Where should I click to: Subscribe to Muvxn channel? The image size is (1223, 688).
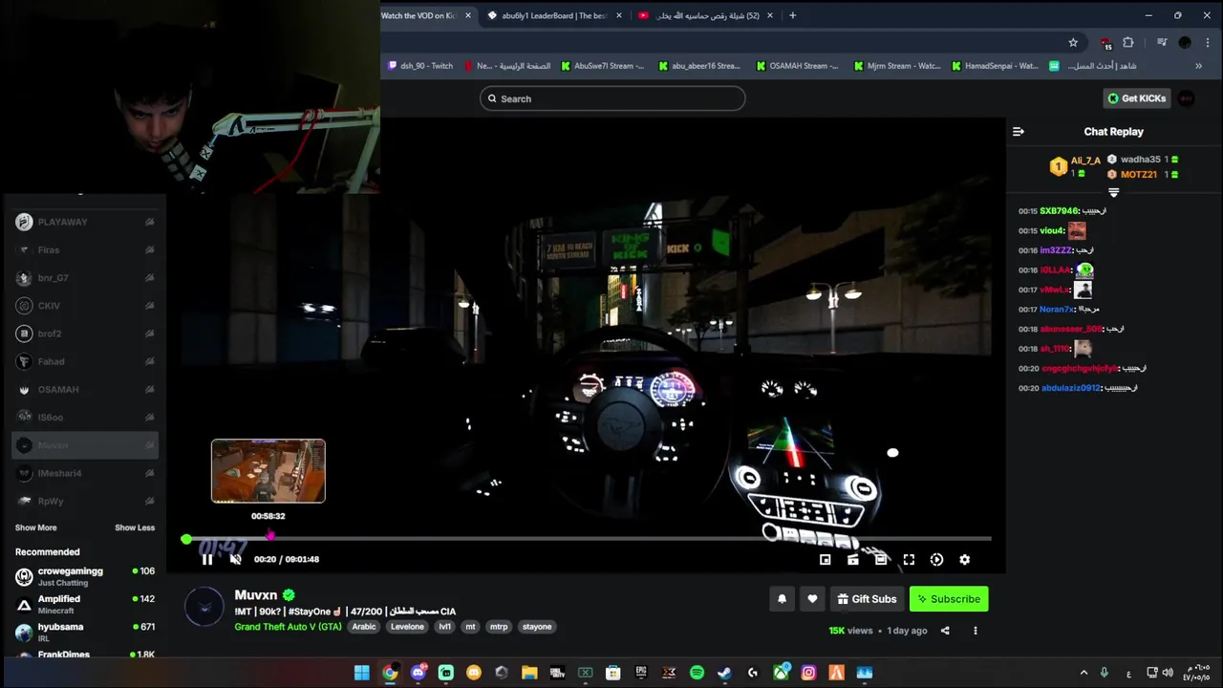point(949,599)
